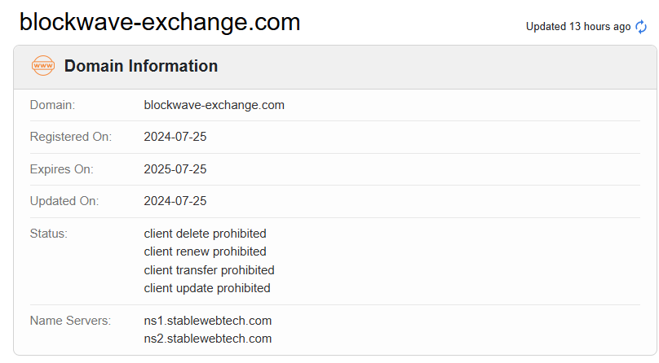The image size is (659, 363).
Task: Click 'client delete prohibited' status
Action: click(205, 234)
